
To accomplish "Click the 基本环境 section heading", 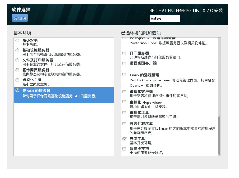I will pos(22,33).
